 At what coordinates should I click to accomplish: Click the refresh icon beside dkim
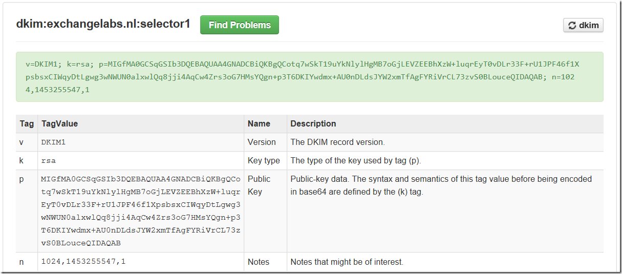click(x=572, y=26)
